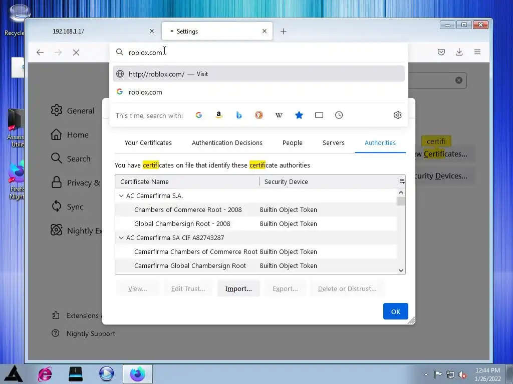Open Nightly Support link
The width and height of the screenshot is (513, 384).
84,333
